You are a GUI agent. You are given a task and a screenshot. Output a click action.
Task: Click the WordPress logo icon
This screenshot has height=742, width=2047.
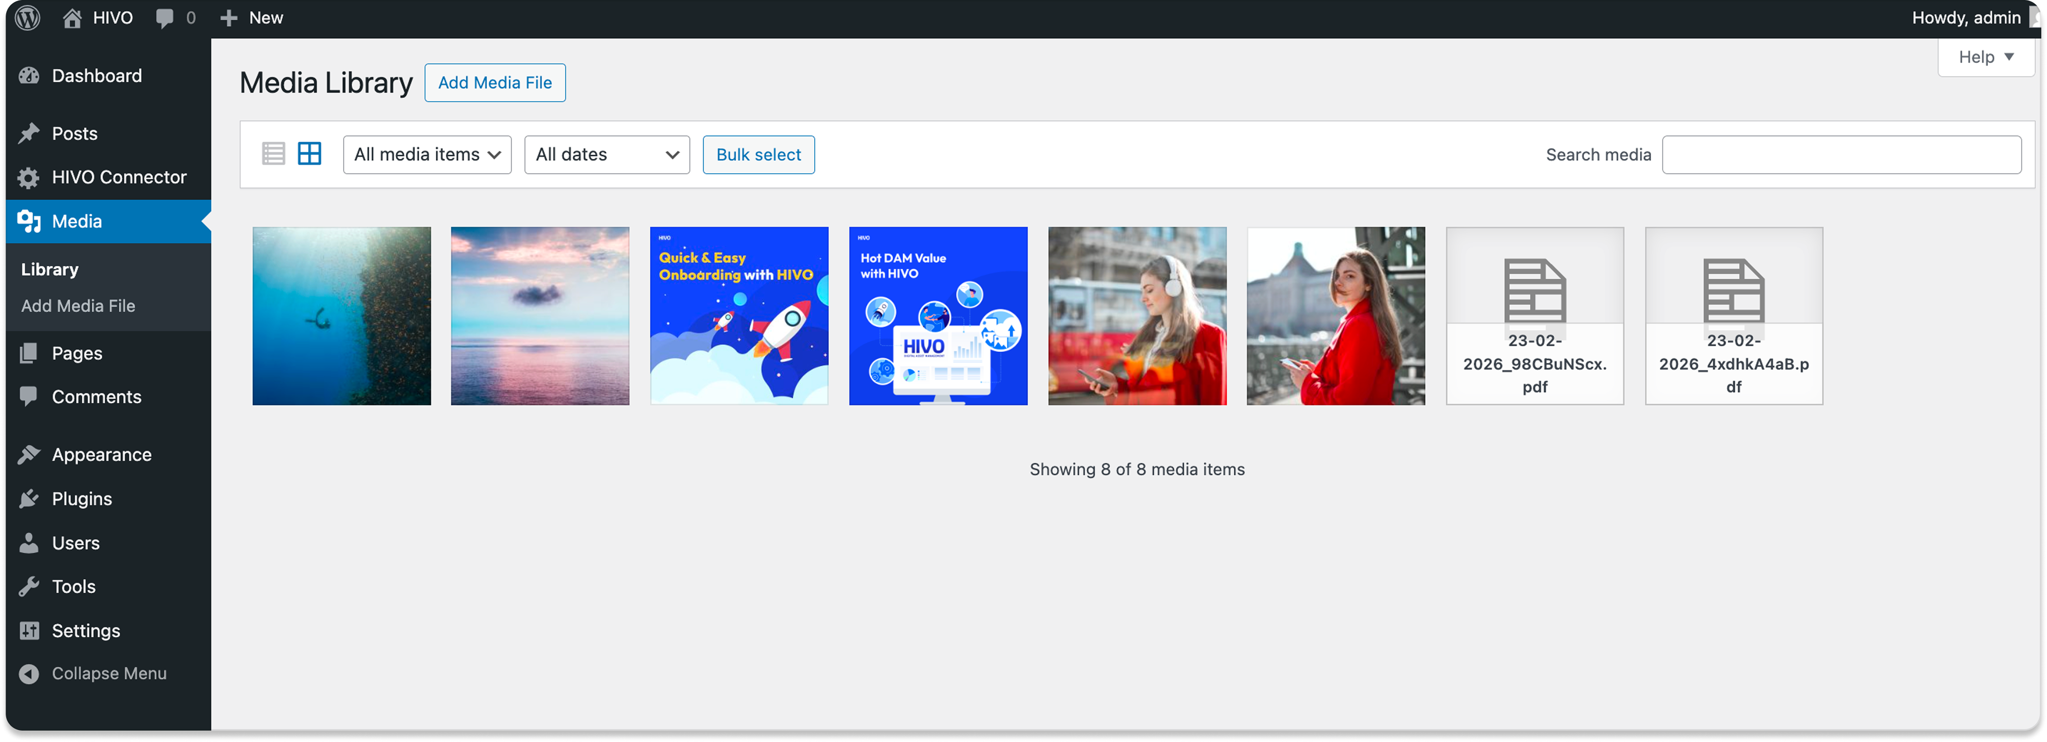tap(28, 18)
